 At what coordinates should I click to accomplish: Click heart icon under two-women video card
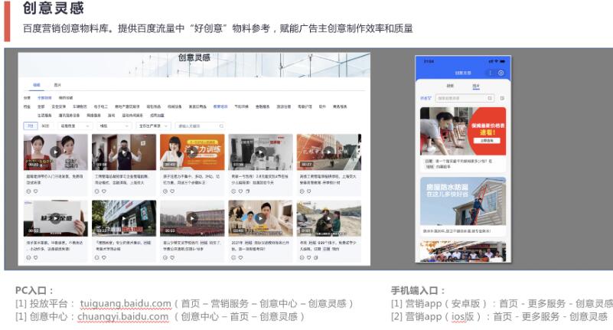(35, 191)
